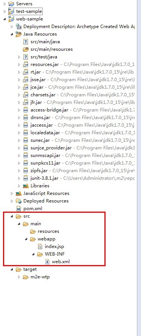Select the target folder

click(x=30, y=269)
